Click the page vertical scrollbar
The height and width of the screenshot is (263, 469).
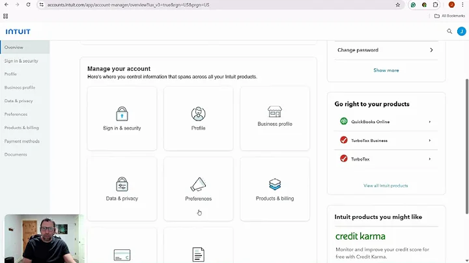466,146
